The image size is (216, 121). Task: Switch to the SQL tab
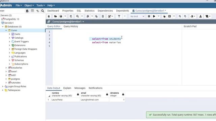coord(79,11)
